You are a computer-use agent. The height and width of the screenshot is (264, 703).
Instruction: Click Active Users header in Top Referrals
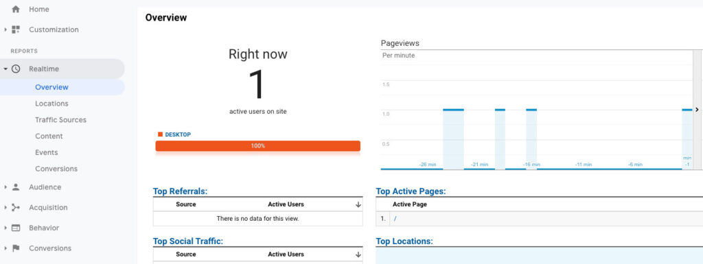(286, 204)
